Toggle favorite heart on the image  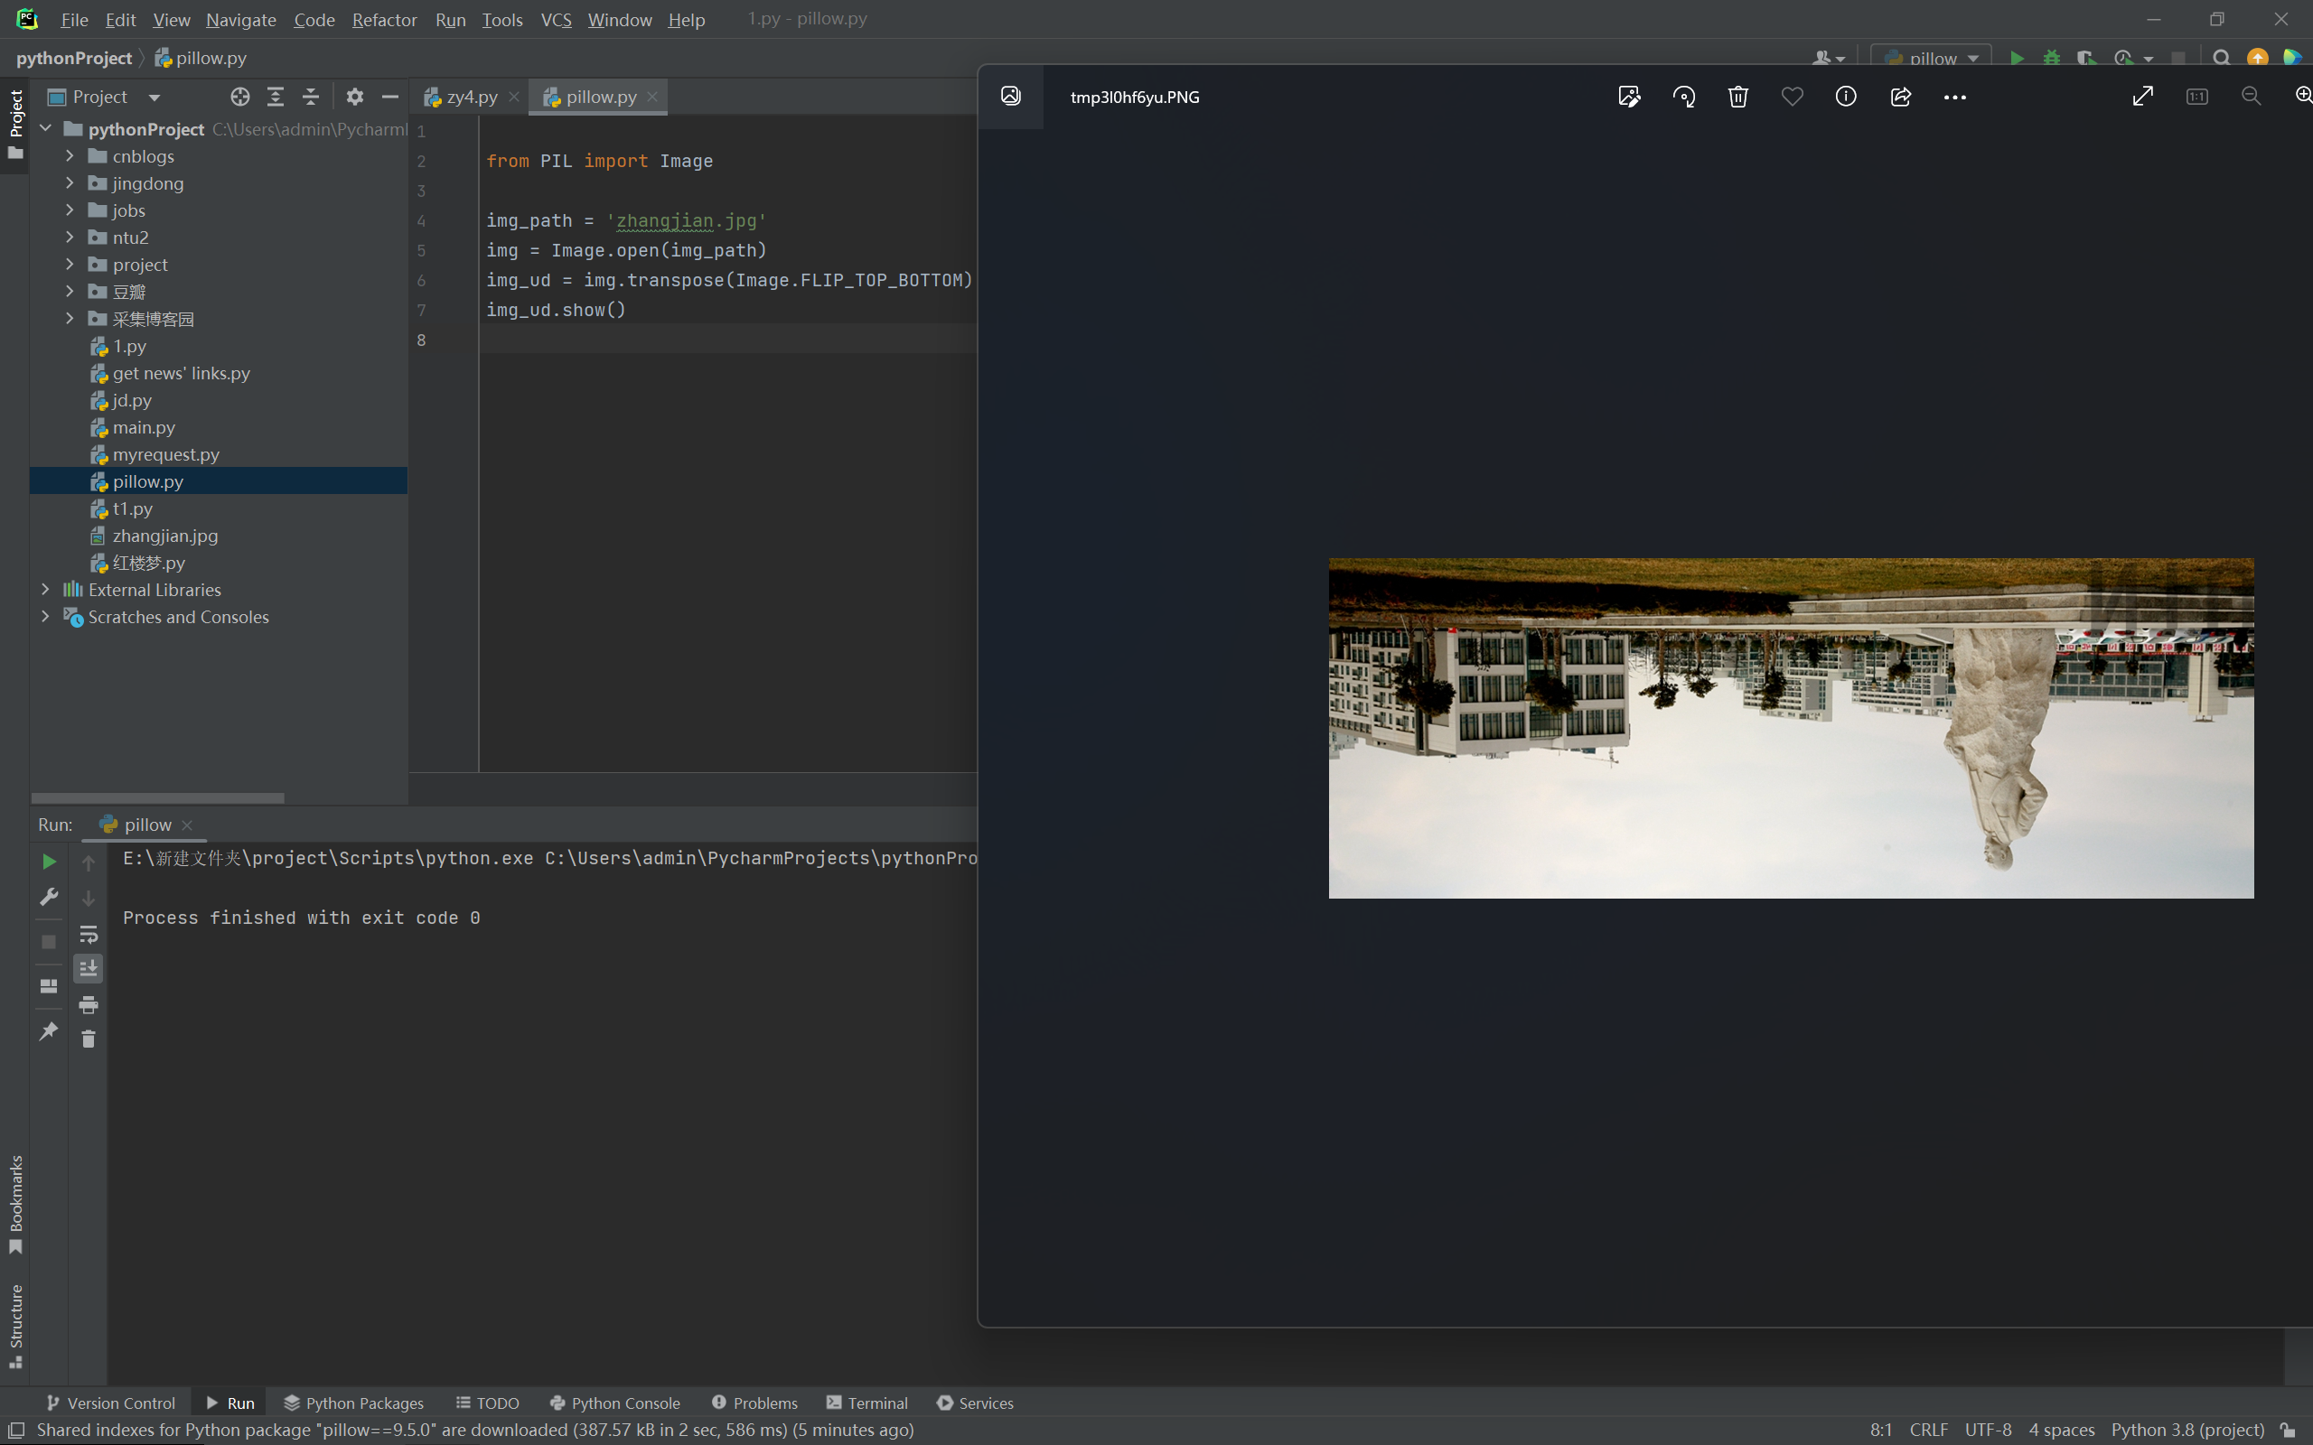[x=1792, y=97]
